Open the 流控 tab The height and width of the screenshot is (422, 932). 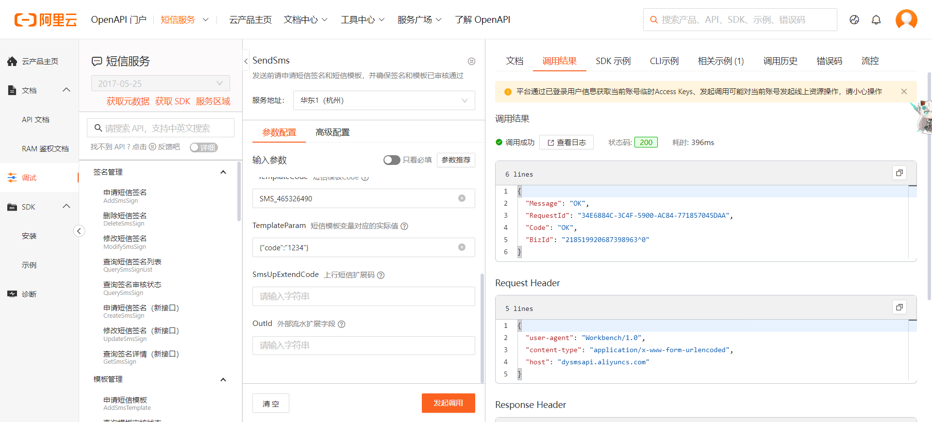pyautogui.click(x=870, y=61)
